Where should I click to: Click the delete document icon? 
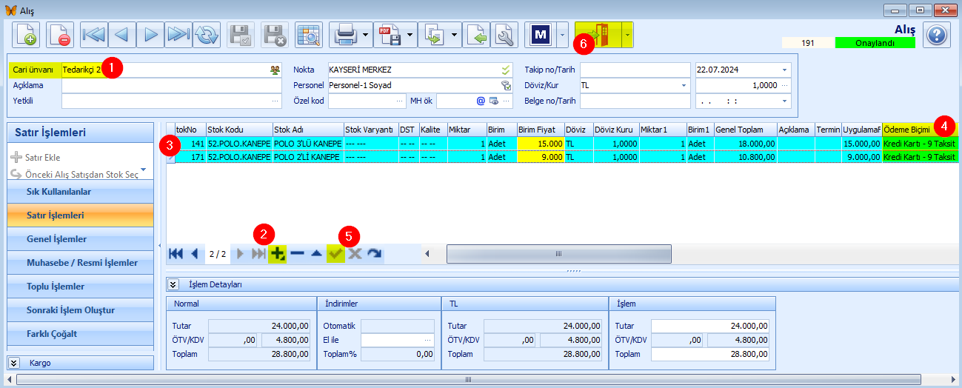[x=60, y=35]
